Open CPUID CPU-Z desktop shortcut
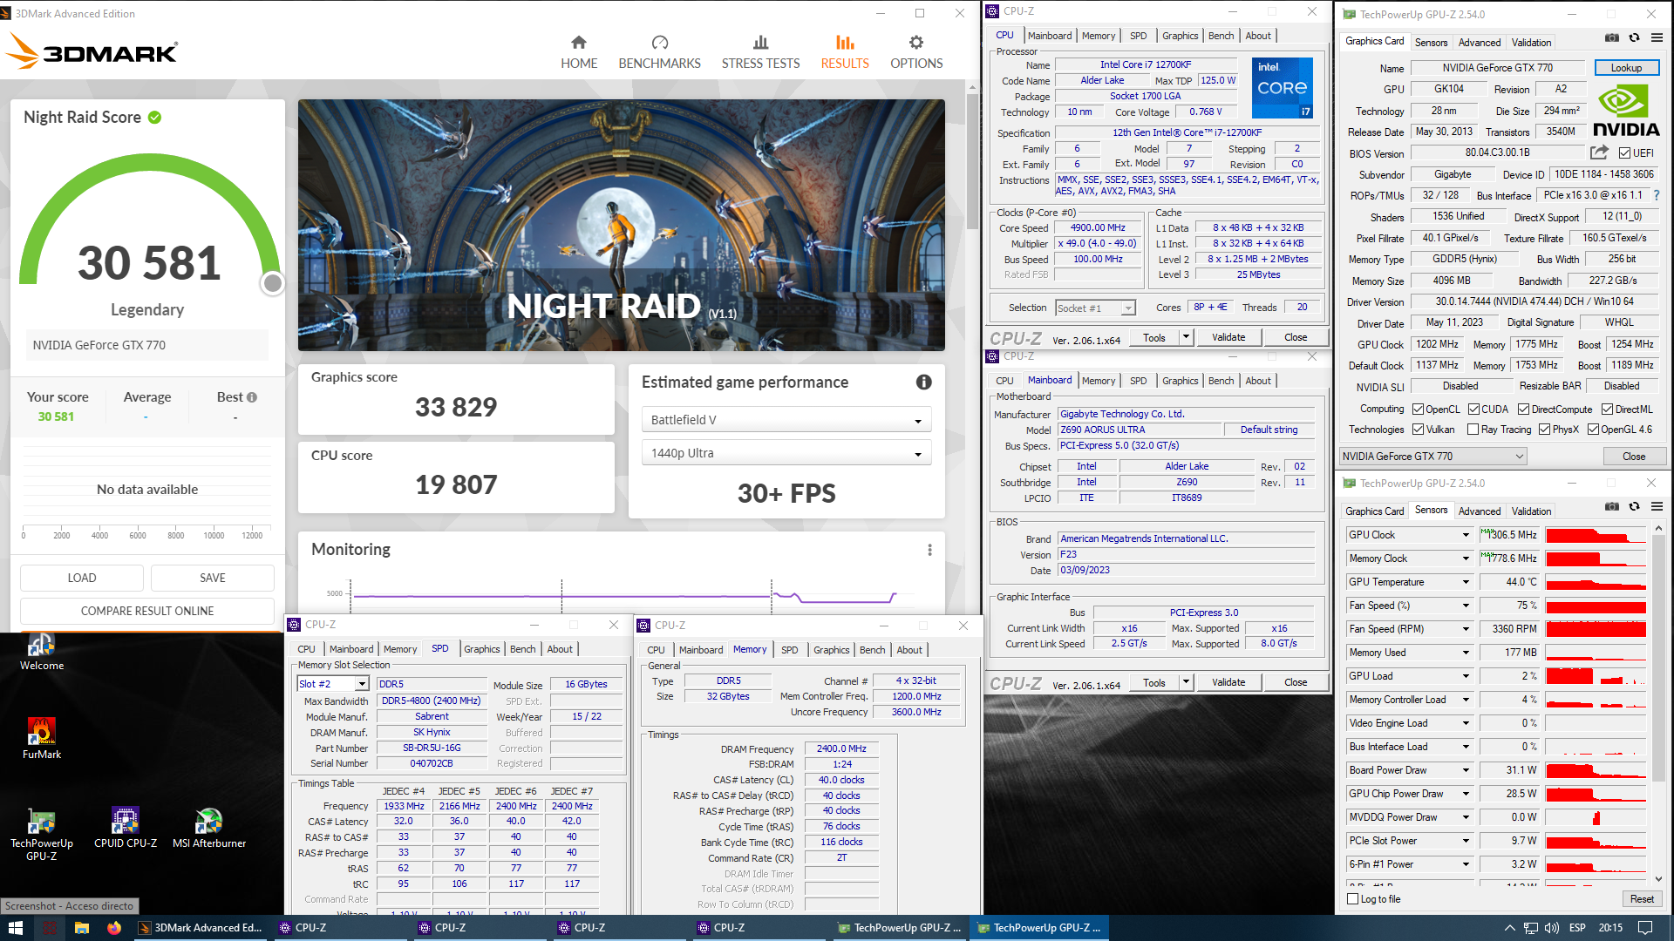Screen dimensions: 1674x941 coord(126,828)
